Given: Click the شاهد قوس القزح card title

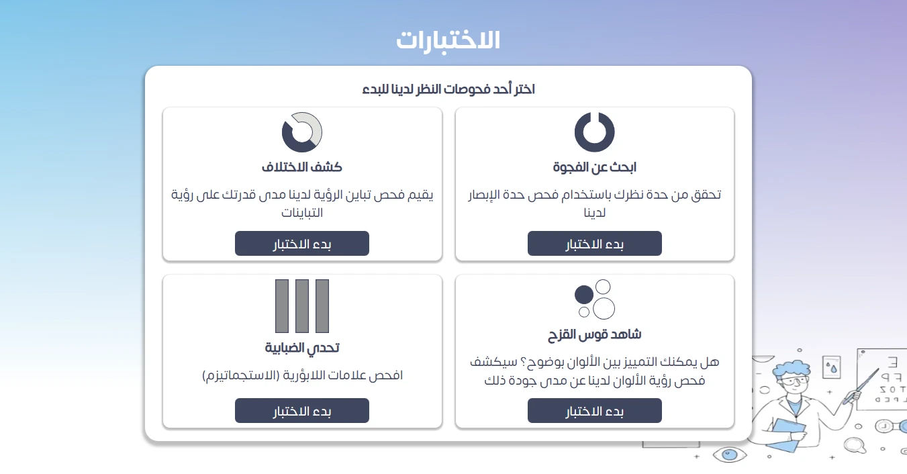Looking at the screenshot, I should click(x=595, y=334).
